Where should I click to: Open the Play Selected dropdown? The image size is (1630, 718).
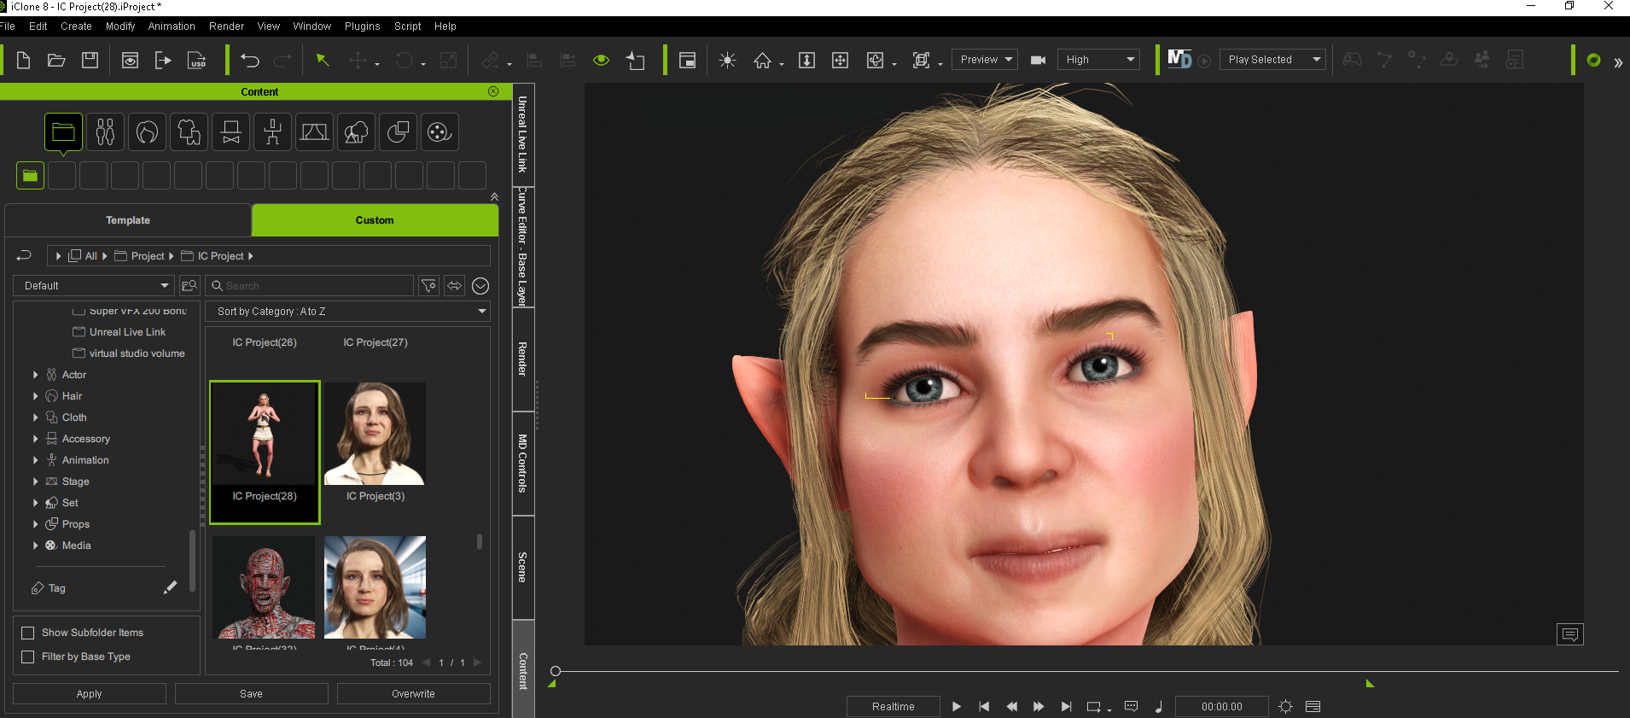(x=1272, y=60)
